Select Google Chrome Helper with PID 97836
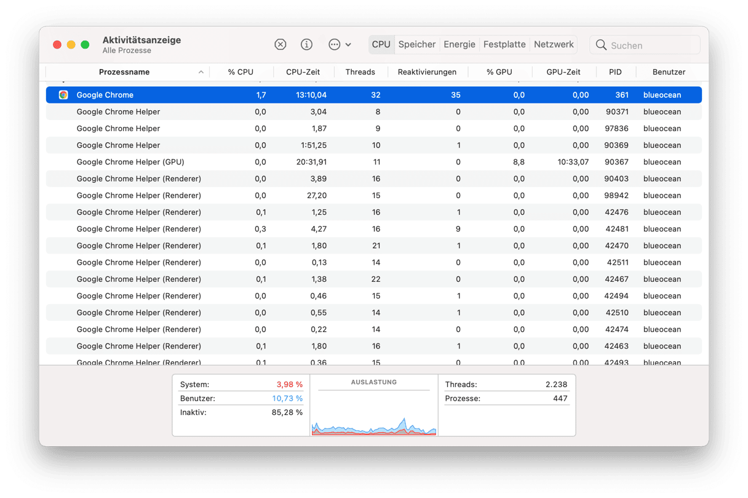 (374, 129)
